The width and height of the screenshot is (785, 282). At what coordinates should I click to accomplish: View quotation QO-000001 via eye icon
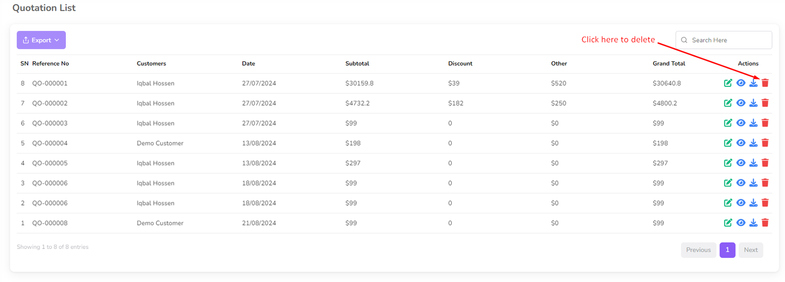click(x=741, y=83)
